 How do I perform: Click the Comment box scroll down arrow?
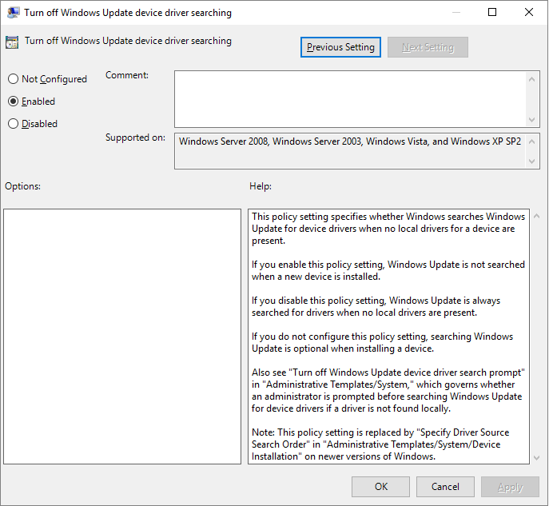coord(532,120)
